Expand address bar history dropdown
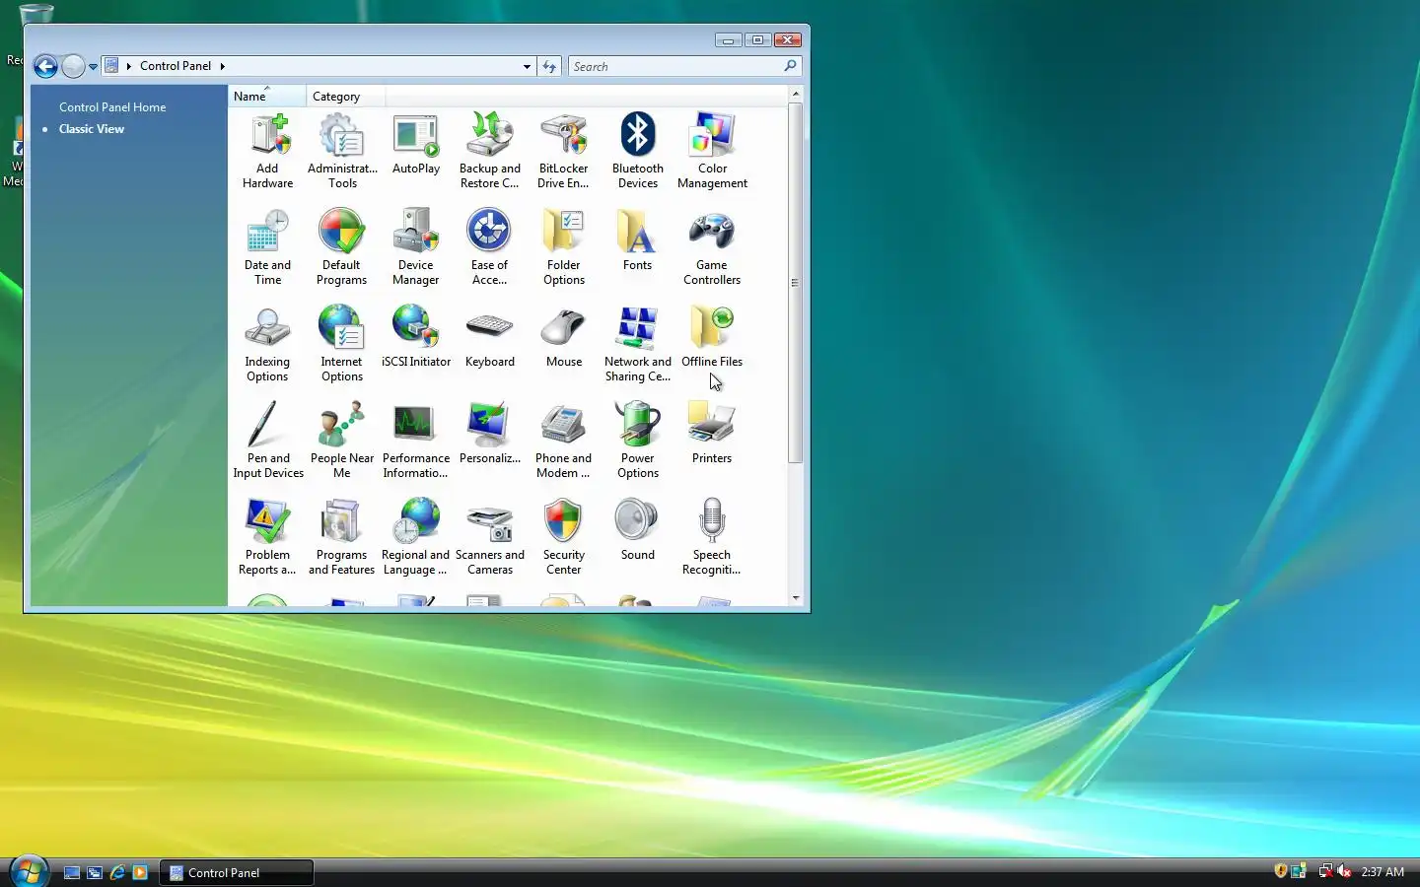 click(x=527, y=67)
